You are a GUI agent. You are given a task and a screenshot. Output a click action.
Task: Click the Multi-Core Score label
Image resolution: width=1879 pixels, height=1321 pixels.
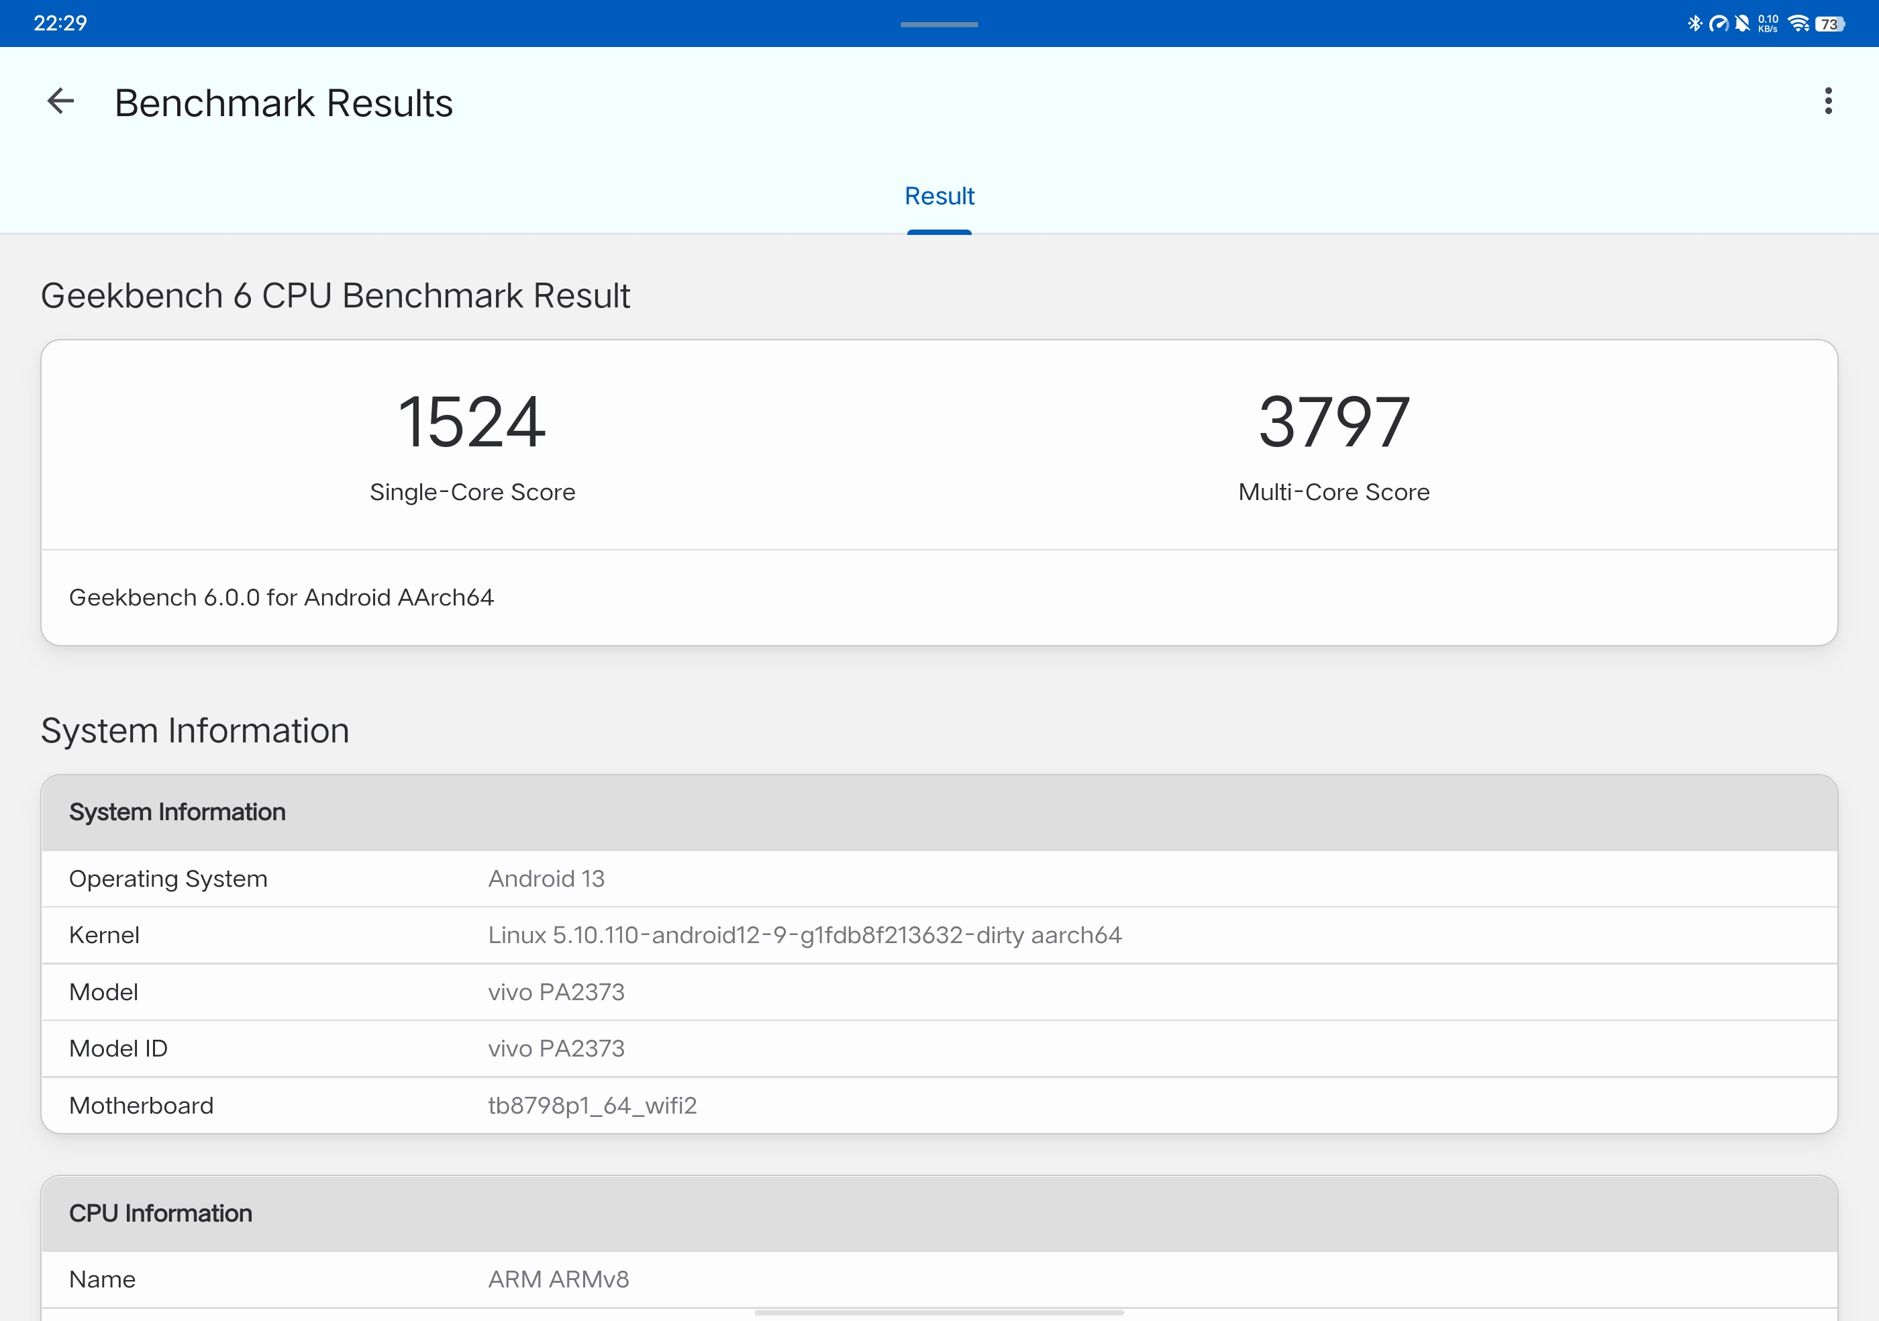1334,492
